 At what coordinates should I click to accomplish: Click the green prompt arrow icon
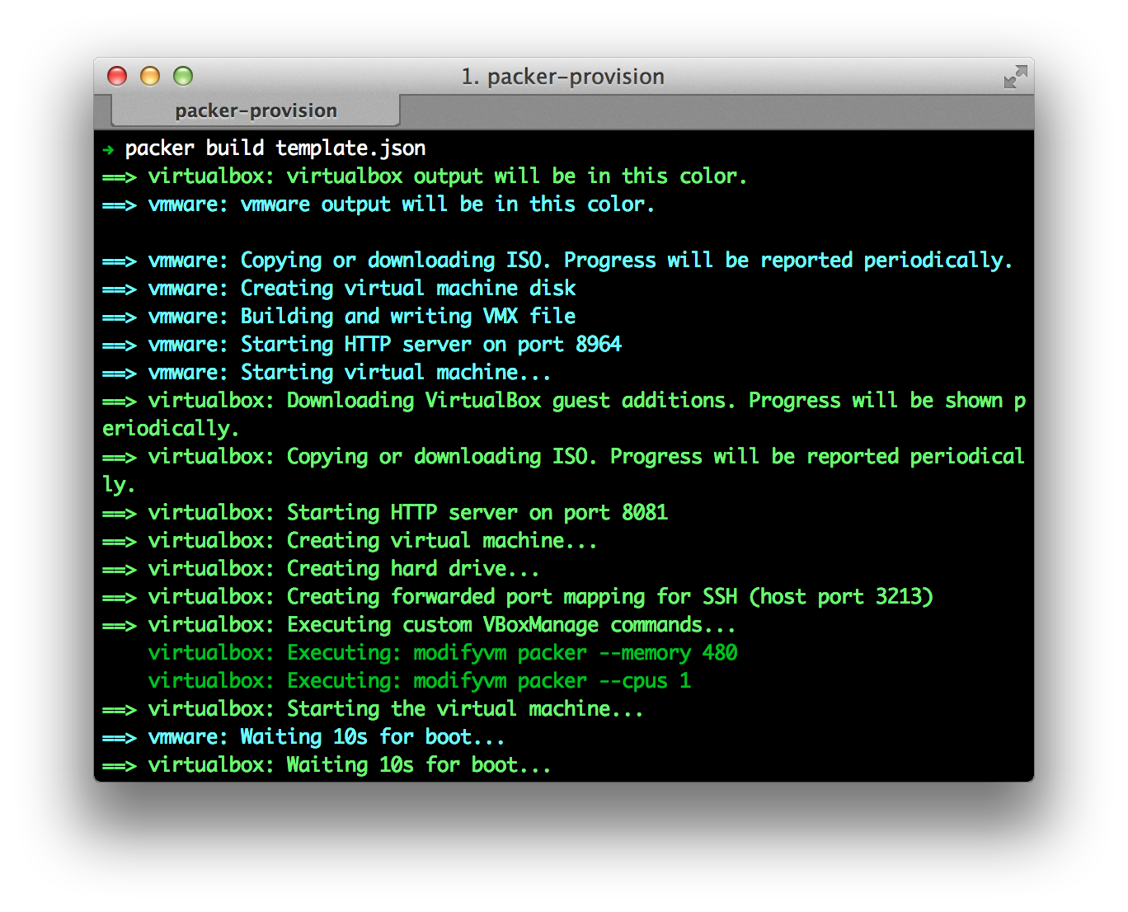point(108,148)
